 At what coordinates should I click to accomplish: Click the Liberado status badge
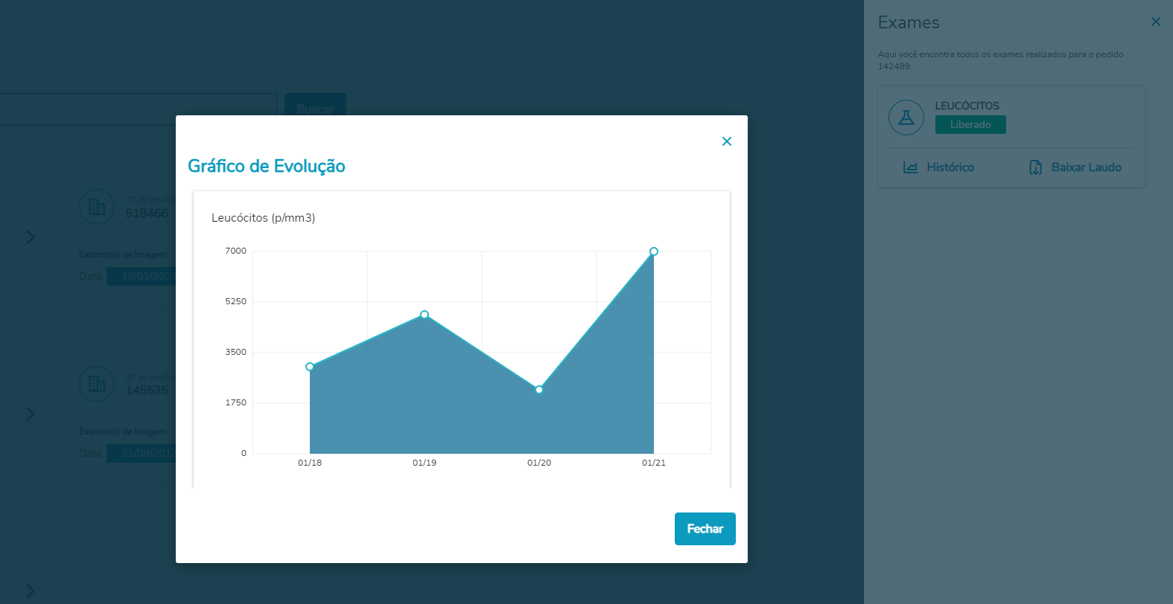(970, 124)
